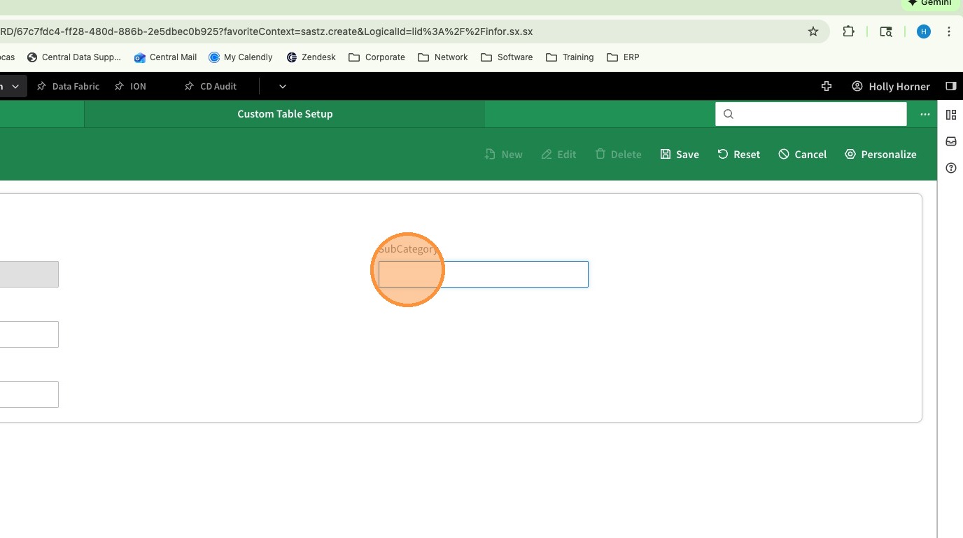Viewport: 963px width, 538px height.
Task: Open the Chrome three-dot menu
Action: (x=949, y=31)
